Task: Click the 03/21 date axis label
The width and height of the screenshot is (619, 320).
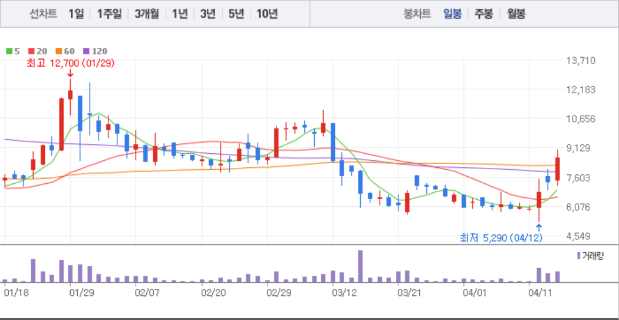Action: click(x=410, y=293)
